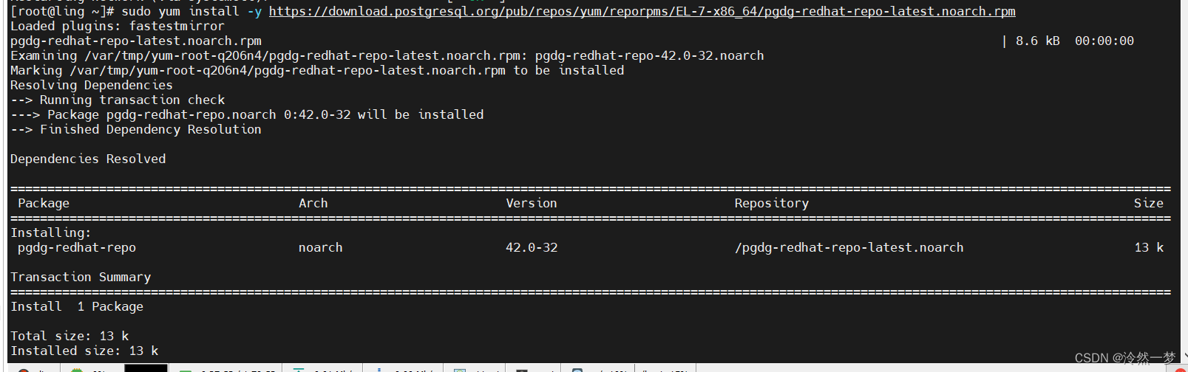Click '--> Running transaction check' line
The width and height of the screenshot is (1188, 372).
pos(118,100)
